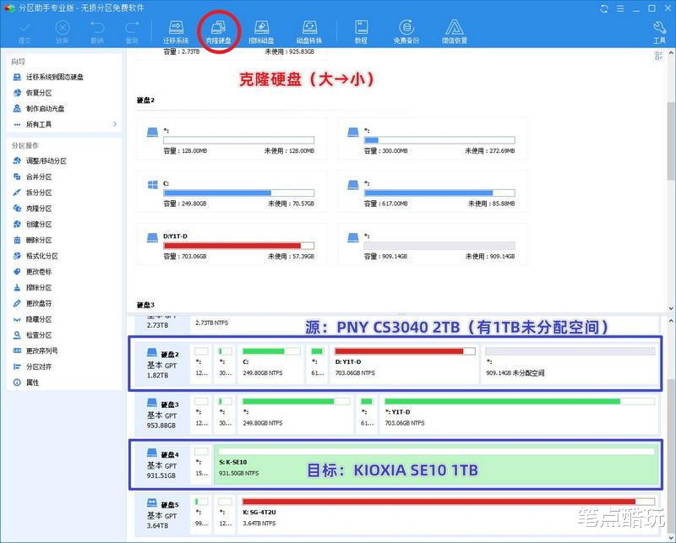Launch 免费备份 free backup tool
The width and height of the screenshot is (676, 543).
[407, 30]
